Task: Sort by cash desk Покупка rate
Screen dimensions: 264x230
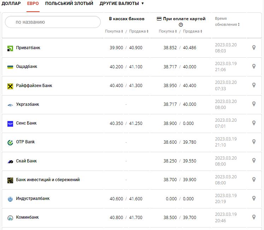Action: (114, 31)
